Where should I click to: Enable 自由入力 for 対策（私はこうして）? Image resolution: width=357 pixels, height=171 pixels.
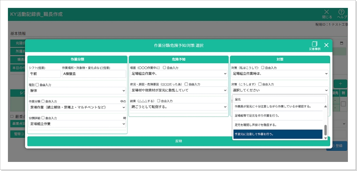click(x=263, y=68)
